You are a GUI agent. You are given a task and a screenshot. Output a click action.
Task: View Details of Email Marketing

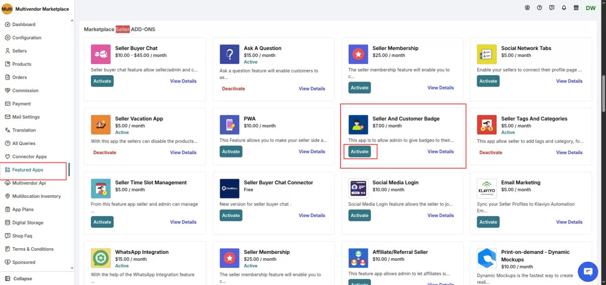pyautogui.click(x=570, y=222)
